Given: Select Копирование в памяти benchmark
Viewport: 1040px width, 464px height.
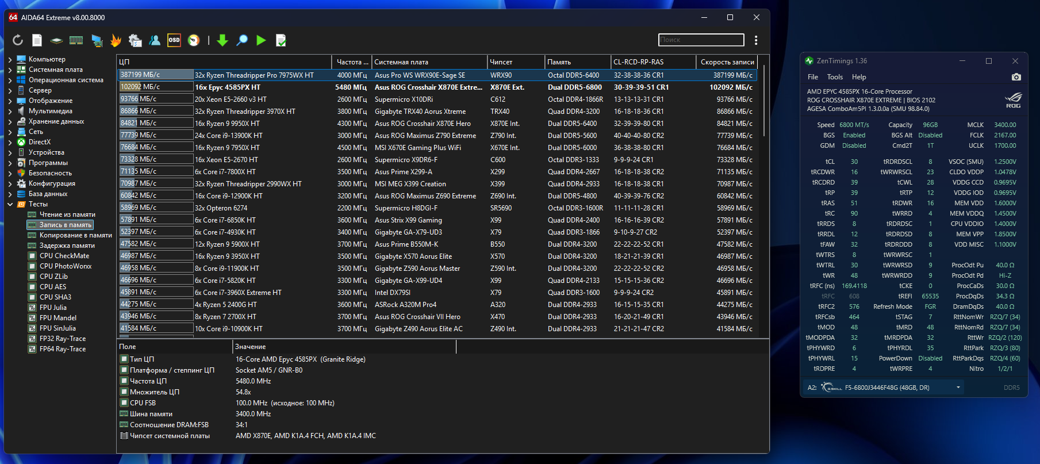Looking at the screenshot, I should pyautogui.click(x=76, y=235).
